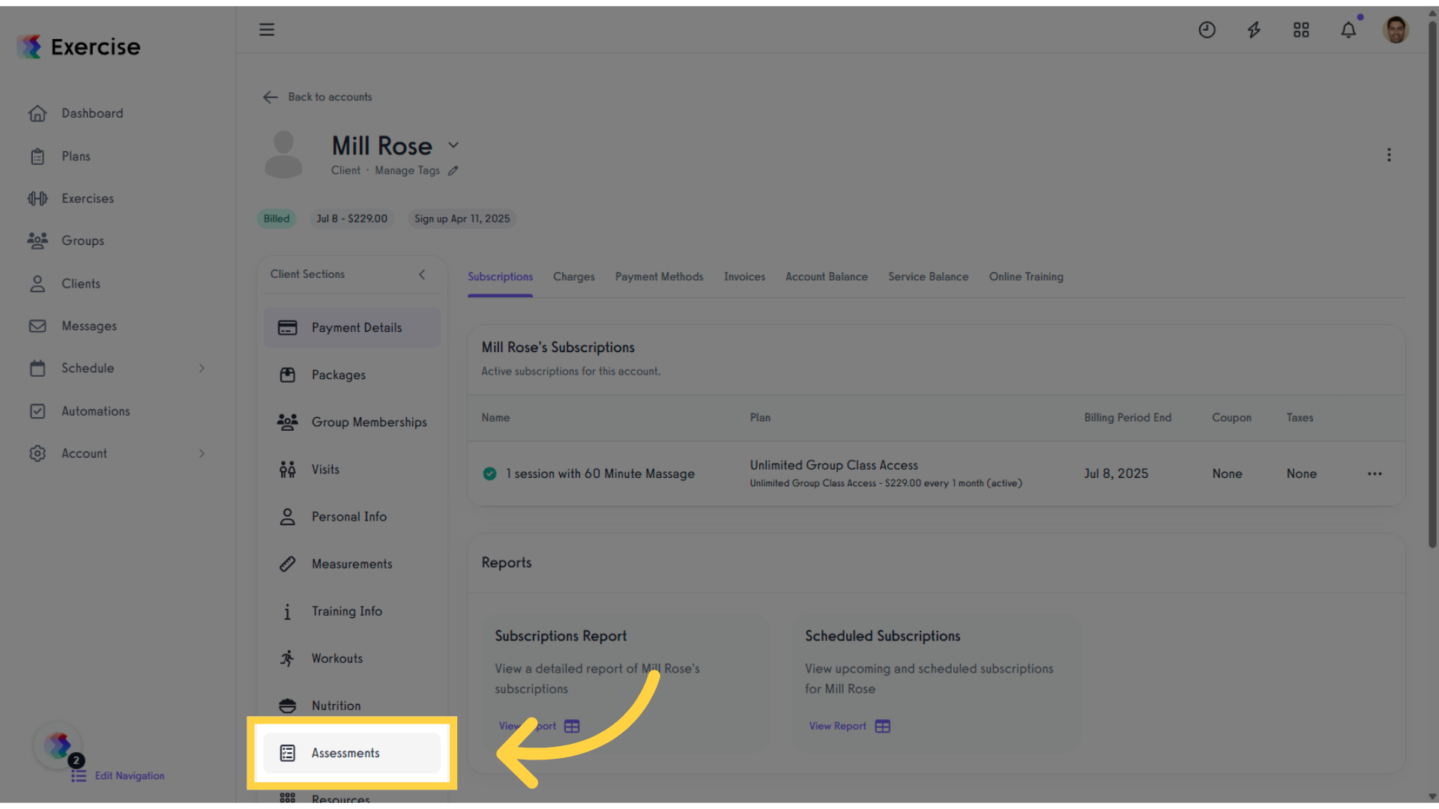Viewport: 1439px width, 809px height.
Task: Click table icon in Subscriptions Report card
Action: (572, 727)
